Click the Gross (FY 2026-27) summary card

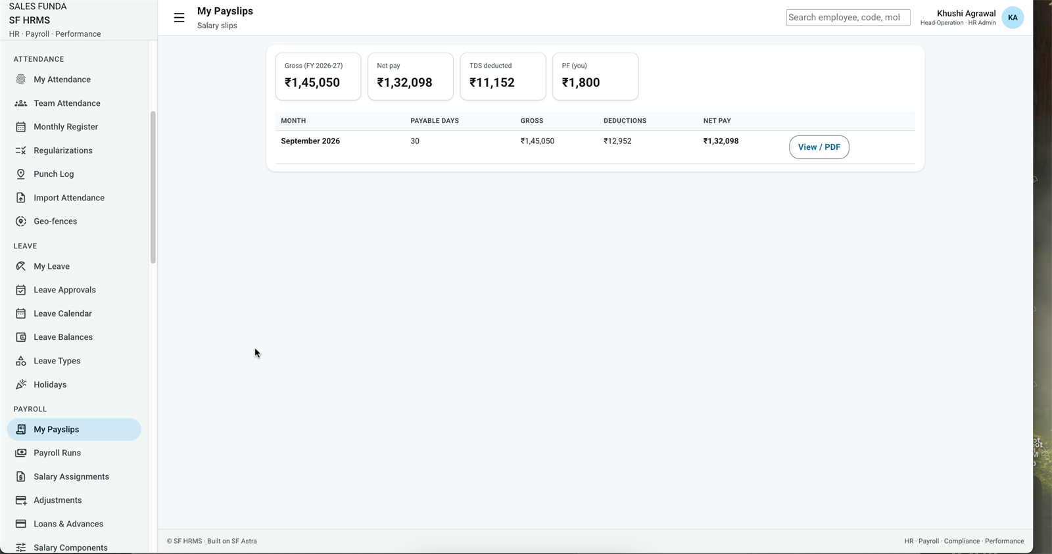318,76
